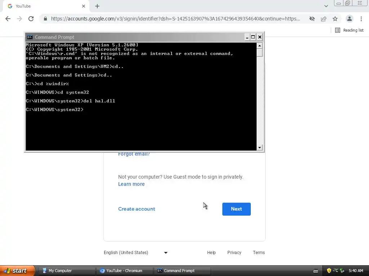Open Reading list panel
The width and height of the screenshot is (369, 276).
pos(349,30)
